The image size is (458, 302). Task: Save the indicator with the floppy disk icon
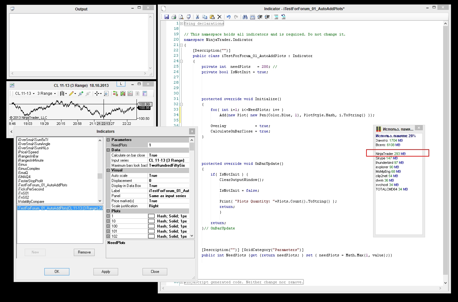point(167,17)
